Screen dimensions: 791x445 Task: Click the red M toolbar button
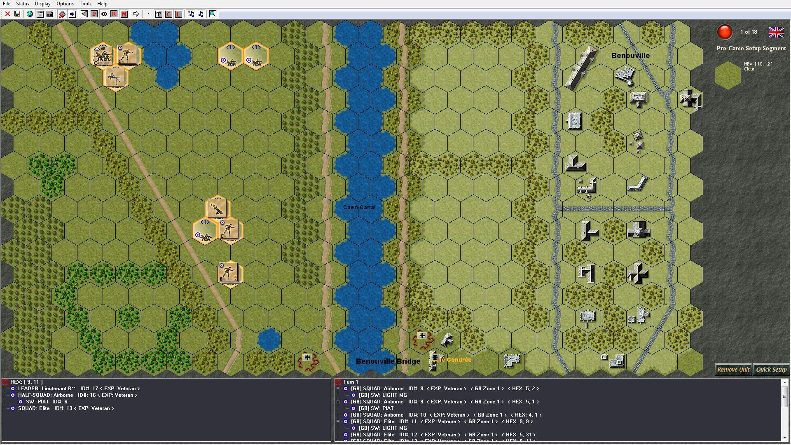coord(124,14)
